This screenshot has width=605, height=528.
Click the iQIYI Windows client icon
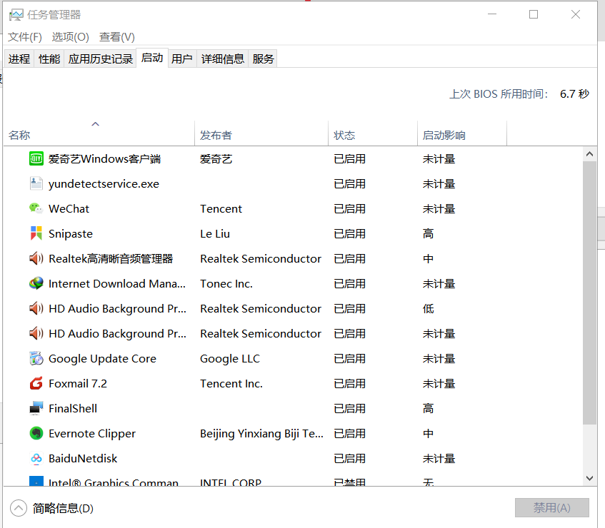click(36, 158)
